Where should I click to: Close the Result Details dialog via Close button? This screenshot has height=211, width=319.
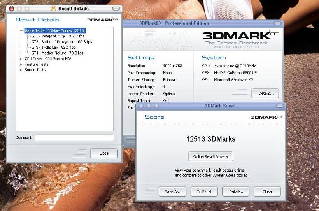coord(104,153)
